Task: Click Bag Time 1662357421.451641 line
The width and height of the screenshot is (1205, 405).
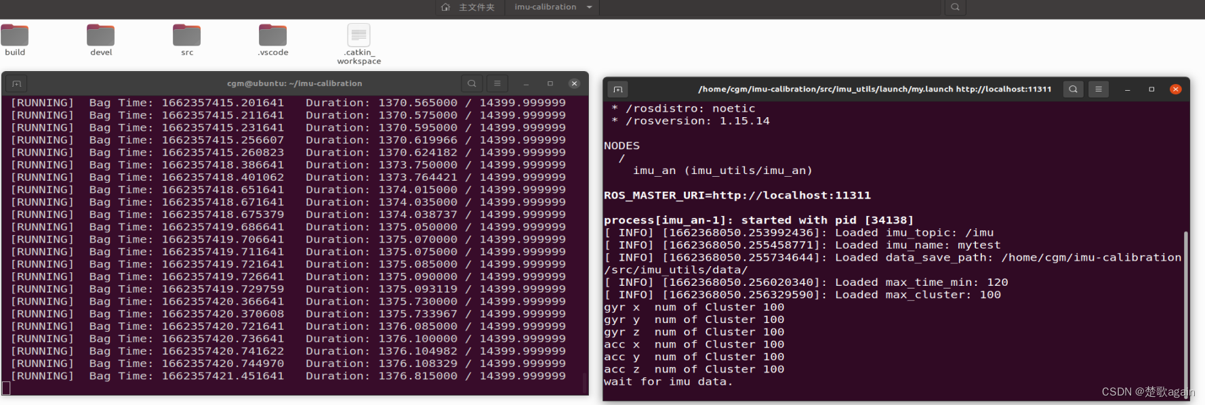Action: (x=288, y=376)
